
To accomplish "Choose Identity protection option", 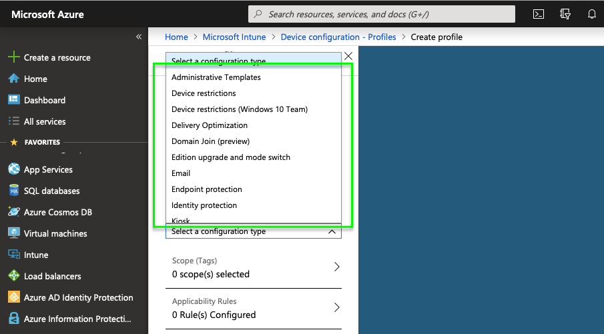I will pos(254,205).
